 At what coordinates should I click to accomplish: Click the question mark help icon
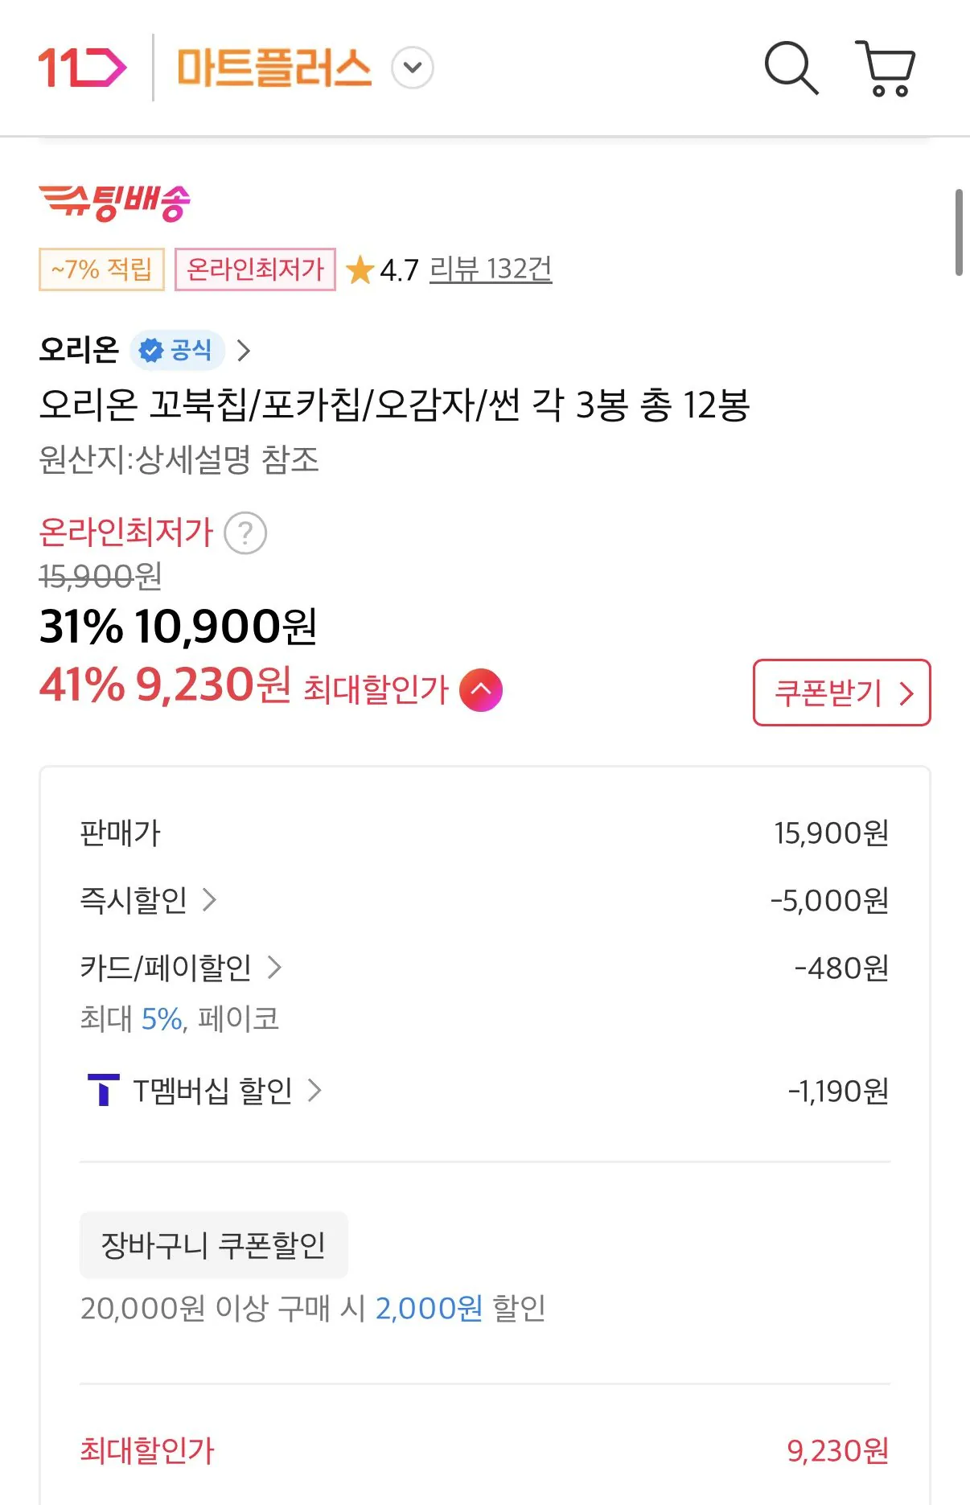pyautogui.click(x=245, y=533)
